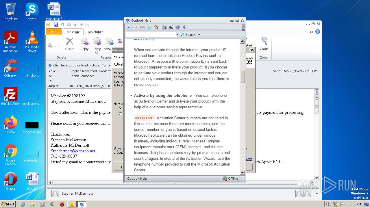Viewport: 370px width, 208px height.
Task: Click the volume icon in system tray
Action: point(329,204)
